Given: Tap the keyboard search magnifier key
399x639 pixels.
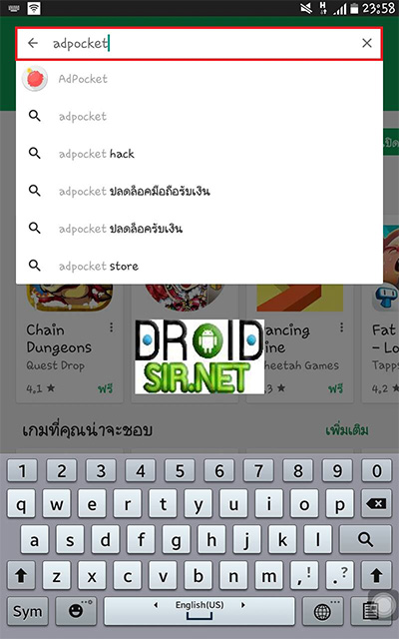Looking at the screenshot, I should (365, 539).
